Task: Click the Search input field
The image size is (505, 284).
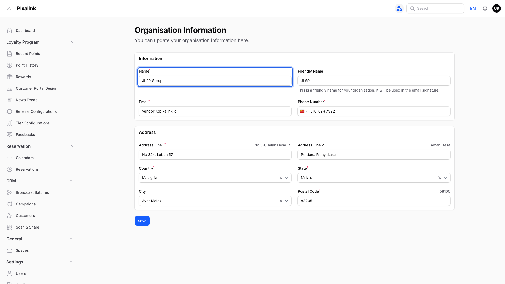Action: click(435, 8)
